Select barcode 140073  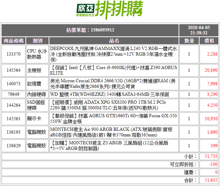pyautogui.click(x=14, y=84)
